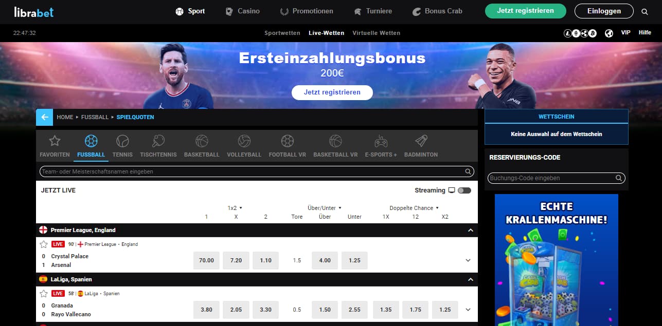Screen dimensions: 662x326
Task: Open the Über/Unter market dropdown
Action: point(325,208)
